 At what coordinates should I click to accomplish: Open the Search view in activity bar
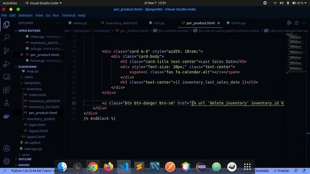[6, 37]
